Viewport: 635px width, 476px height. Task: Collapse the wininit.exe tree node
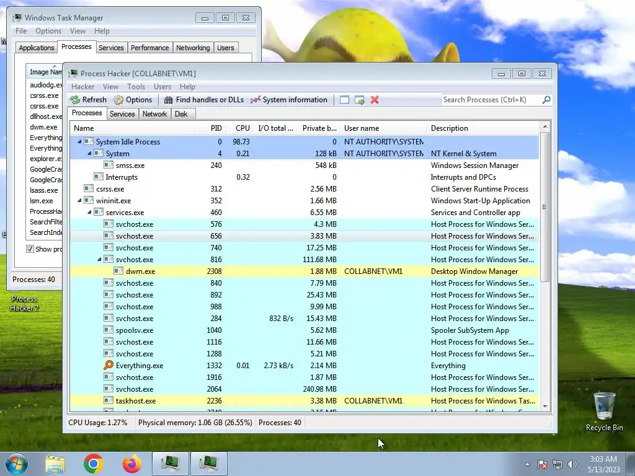80,200
